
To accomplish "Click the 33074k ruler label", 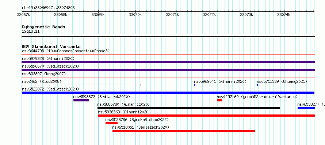I will click(x=284, y=15).
